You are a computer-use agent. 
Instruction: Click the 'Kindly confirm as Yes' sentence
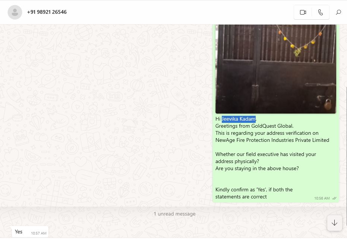254,193
